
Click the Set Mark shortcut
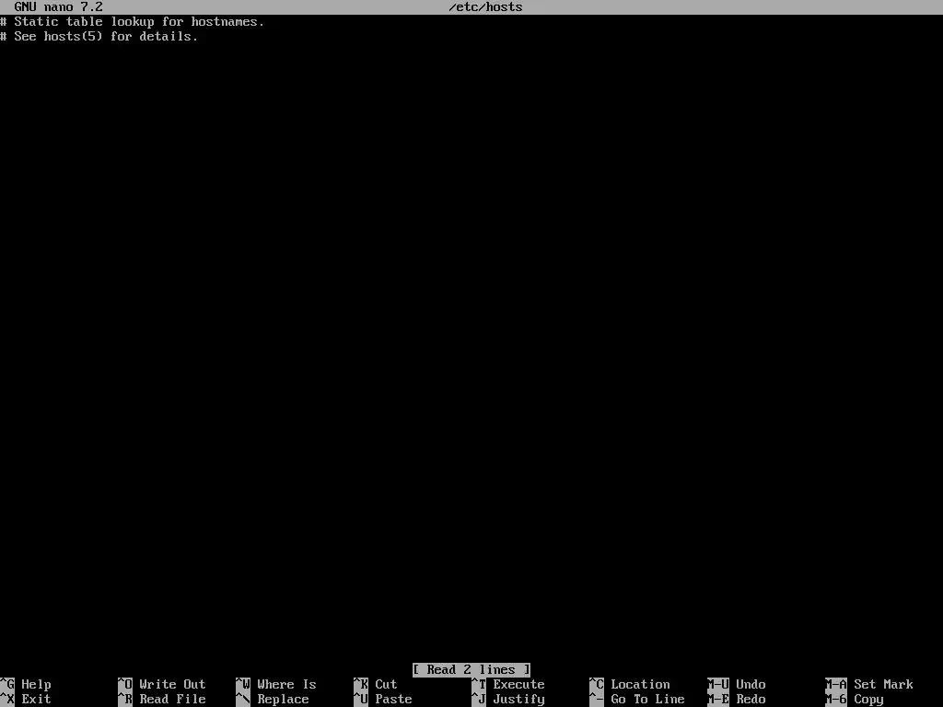(883, 684)
